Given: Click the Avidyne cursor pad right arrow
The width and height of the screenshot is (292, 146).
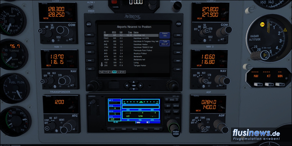Looking at the screenshot, I should coord(140,86).
